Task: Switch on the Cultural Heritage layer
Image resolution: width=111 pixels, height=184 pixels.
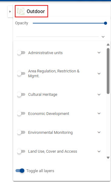Action: (x=21, y=95)
